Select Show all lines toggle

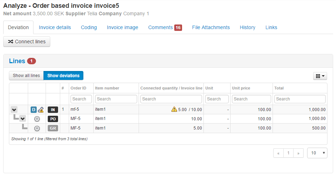click(x=26, y=76)
